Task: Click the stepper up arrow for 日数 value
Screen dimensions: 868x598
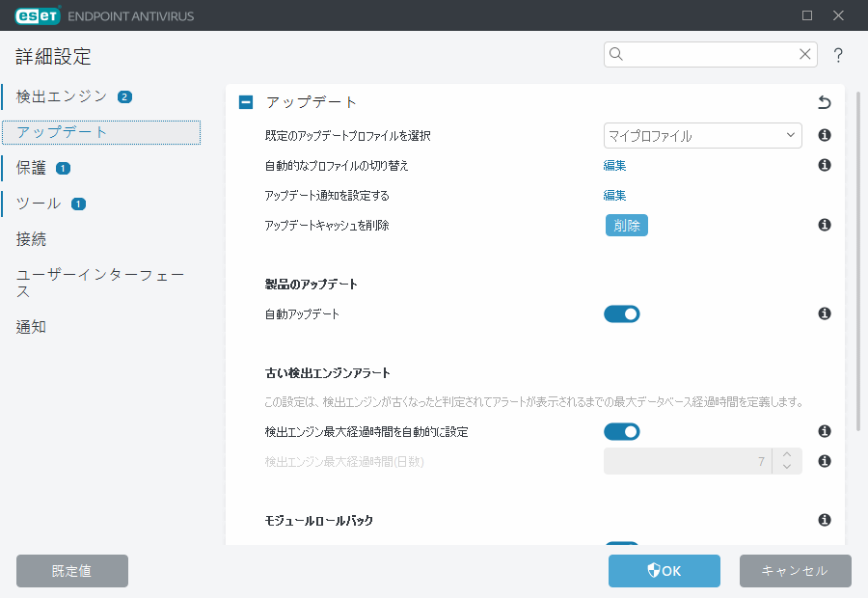Action: coord(786,455)
